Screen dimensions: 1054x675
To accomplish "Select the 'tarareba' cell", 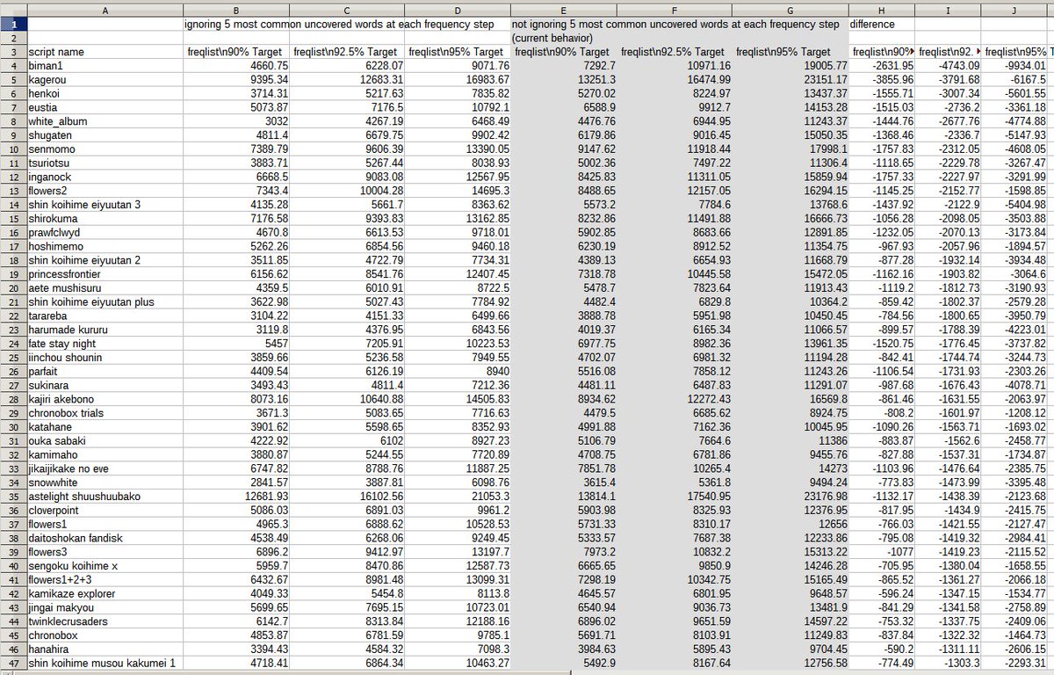I will coord(105,316).
